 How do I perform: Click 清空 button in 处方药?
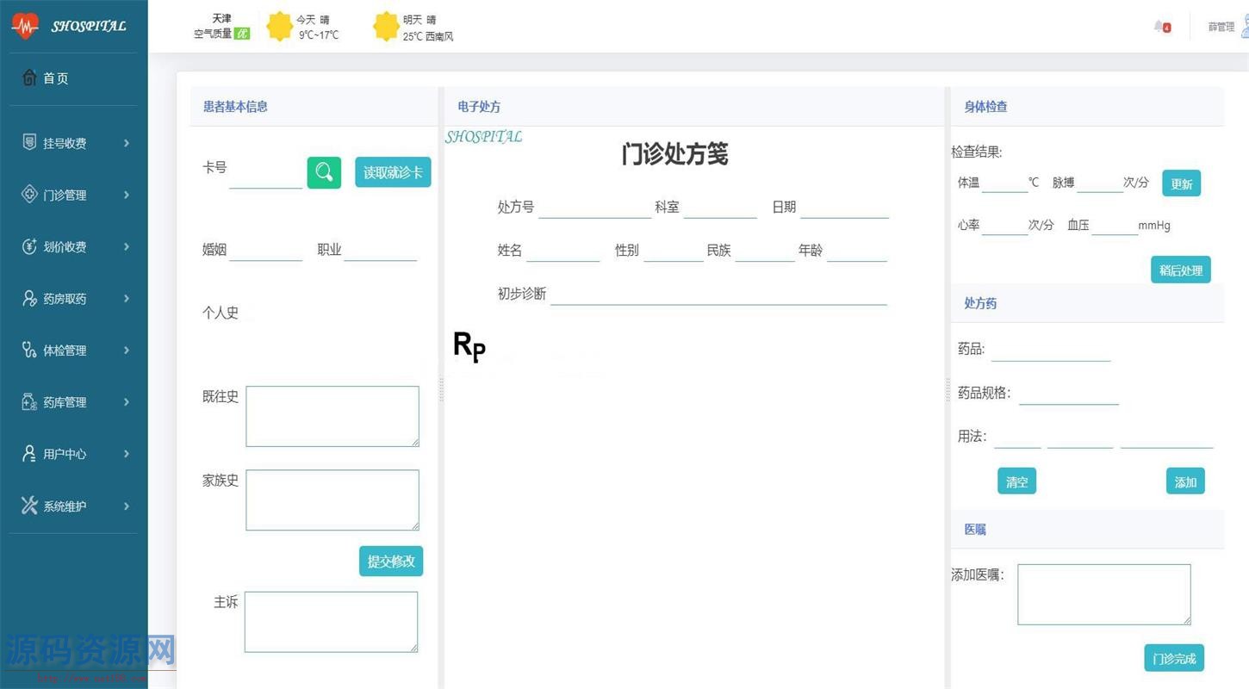1016,481
